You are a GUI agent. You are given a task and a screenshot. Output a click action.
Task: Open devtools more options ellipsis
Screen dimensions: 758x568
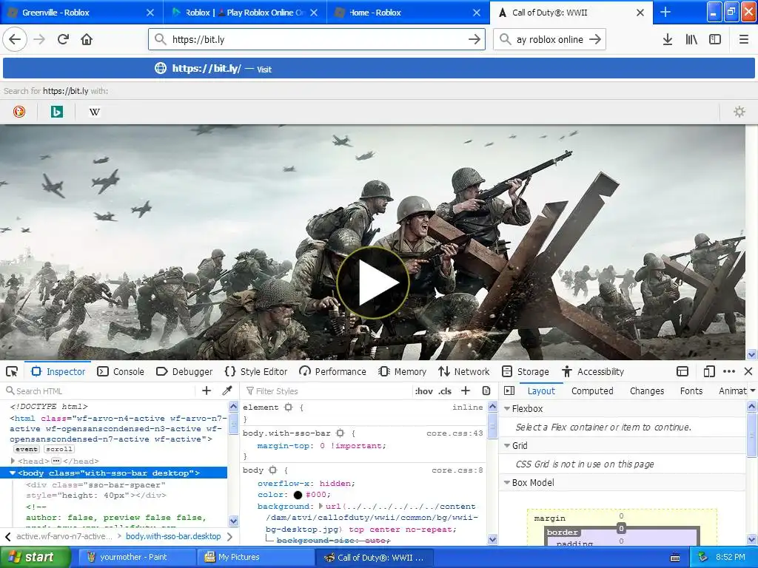[x=729, y=371]
